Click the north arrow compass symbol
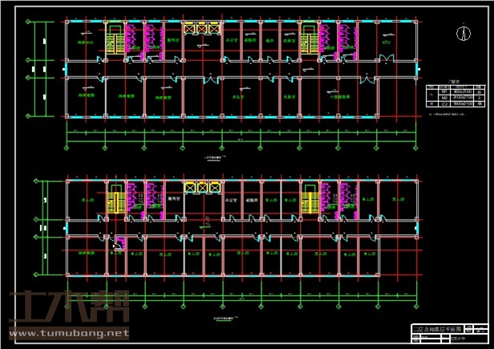 [x=463, y=33]
